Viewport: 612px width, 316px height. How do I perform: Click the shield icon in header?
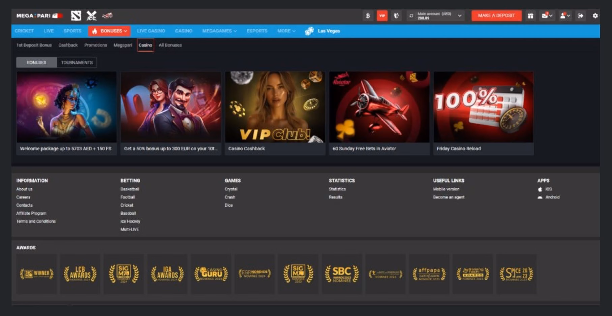click(396, 15)
